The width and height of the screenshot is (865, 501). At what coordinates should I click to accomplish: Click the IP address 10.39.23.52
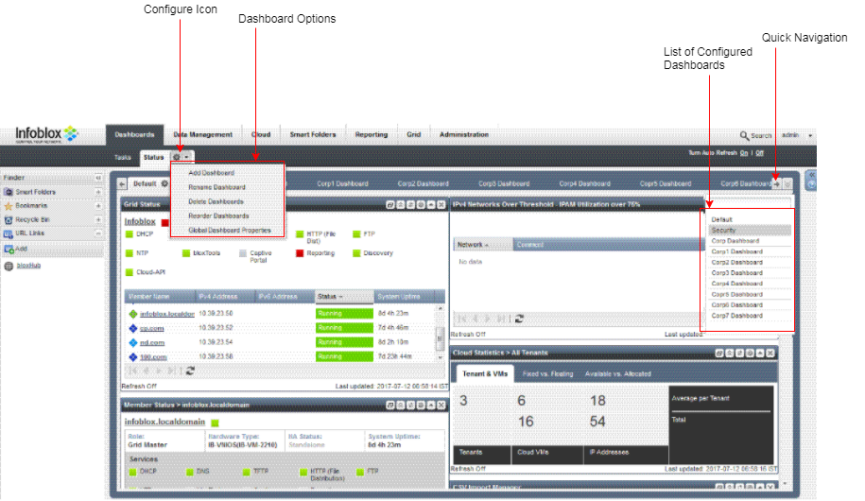click(x=216, y=328)
